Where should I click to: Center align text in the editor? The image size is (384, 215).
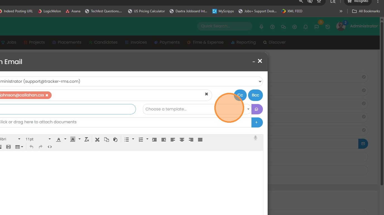click(x=182, y=140)
